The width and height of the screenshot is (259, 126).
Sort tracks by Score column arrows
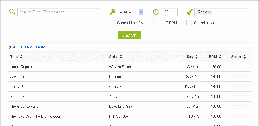244,57
